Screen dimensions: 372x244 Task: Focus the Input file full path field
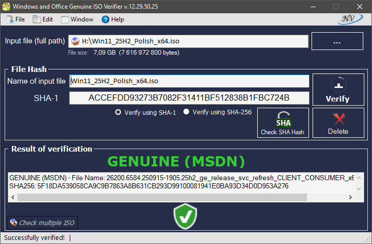pos(189,41)
